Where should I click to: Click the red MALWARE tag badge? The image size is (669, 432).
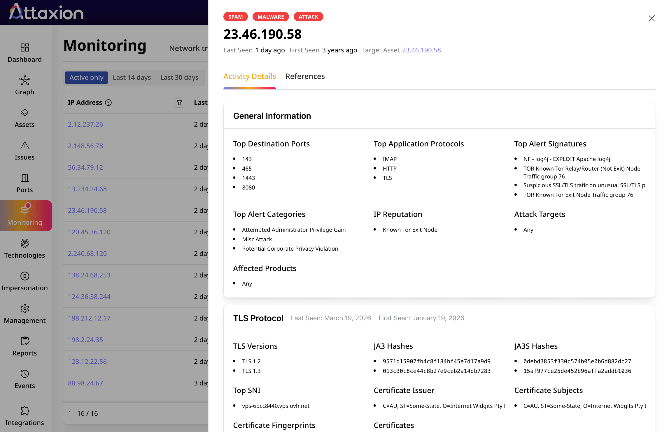click(271, 17)
